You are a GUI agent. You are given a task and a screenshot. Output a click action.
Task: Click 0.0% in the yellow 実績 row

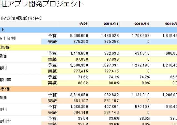(x=146, y=83)
